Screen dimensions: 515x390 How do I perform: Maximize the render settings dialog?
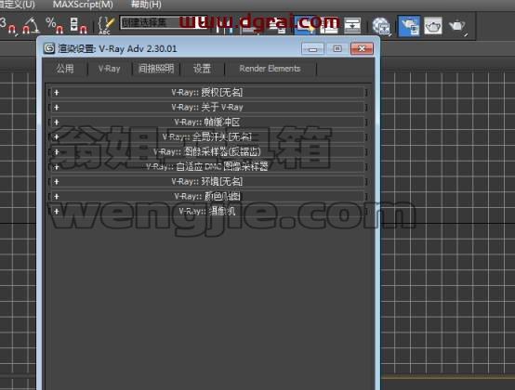pos(337,49)
